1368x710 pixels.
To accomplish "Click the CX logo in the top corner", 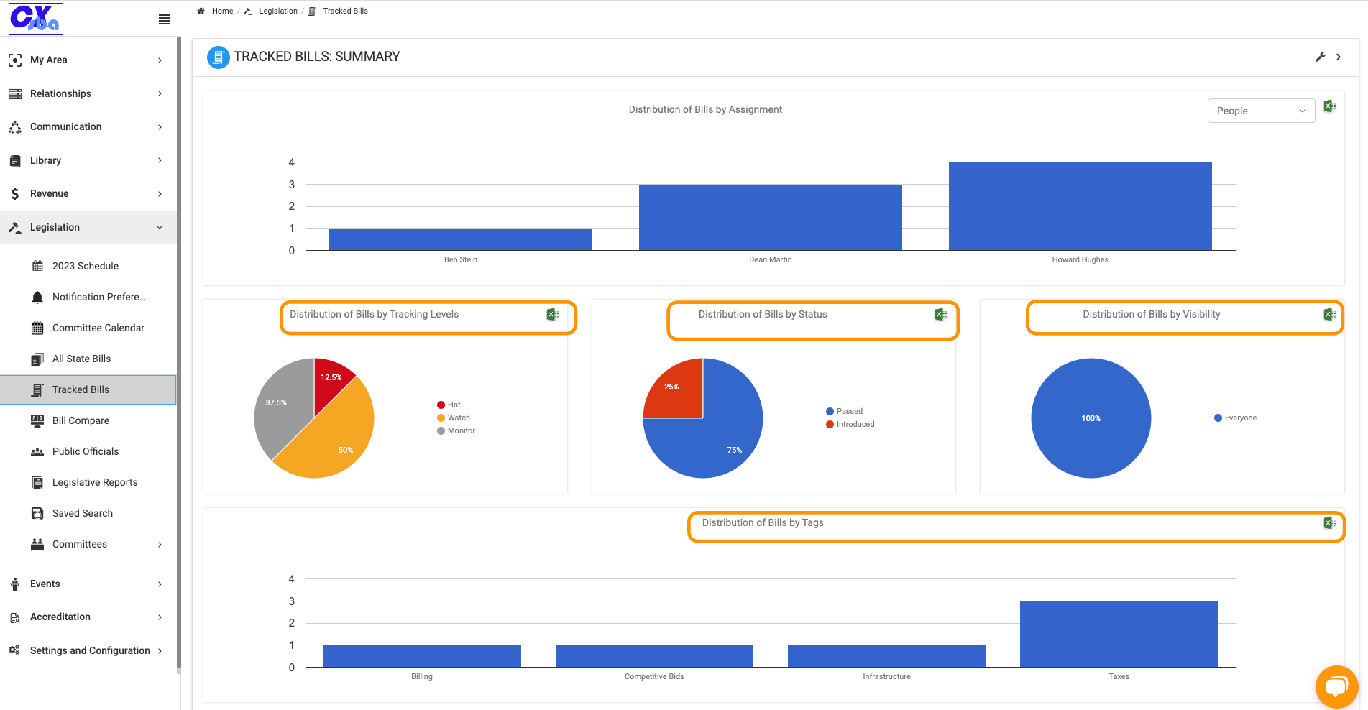I will pyautogui.click(x=36, y=19).
